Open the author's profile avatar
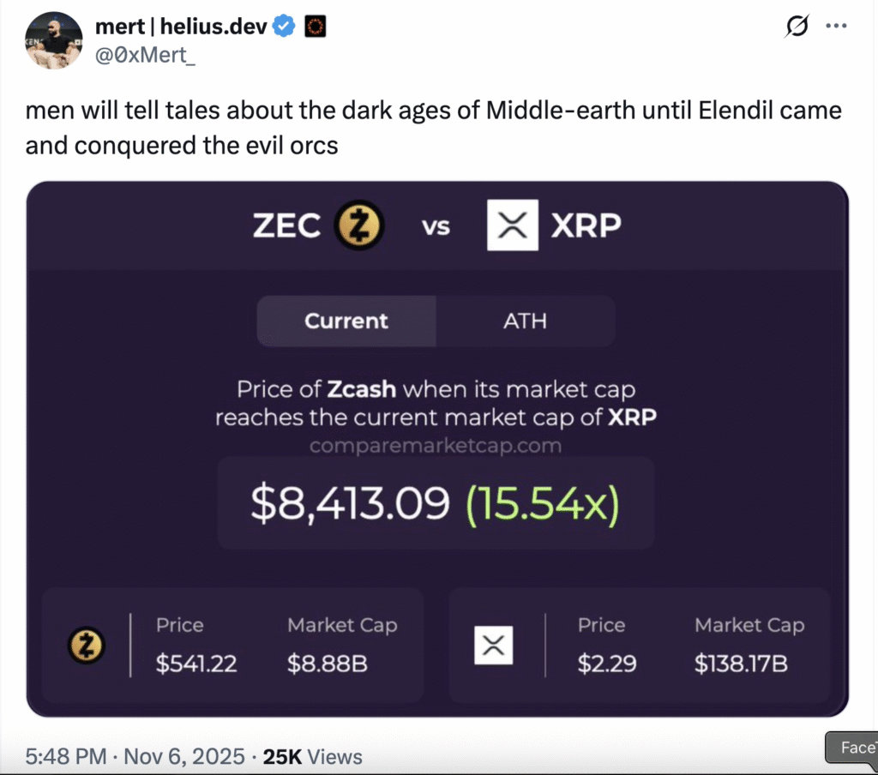The width and height of the screenshot is (878, 775). tap(54, 40)
